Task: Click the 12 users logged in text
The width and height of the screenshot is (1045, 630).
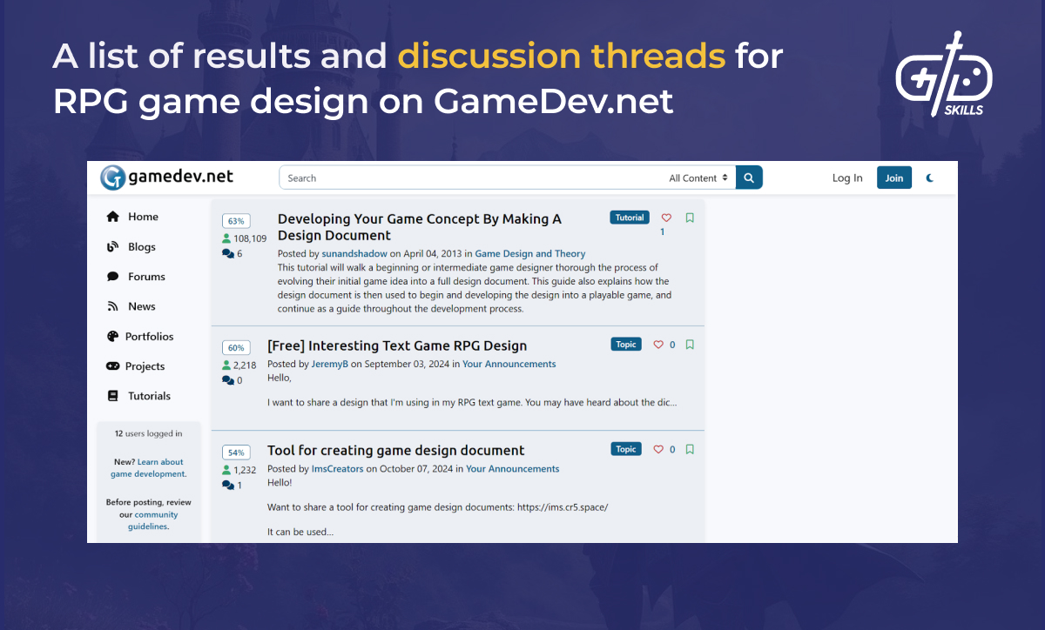Action: tap(149, 433)
